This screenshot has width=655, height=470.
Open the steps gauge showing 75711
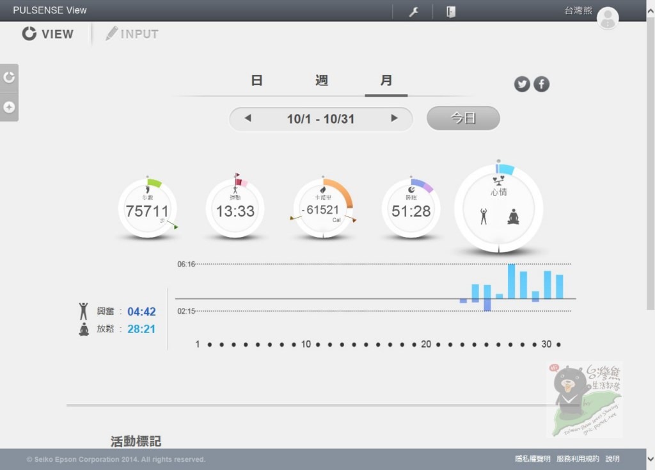148,208
